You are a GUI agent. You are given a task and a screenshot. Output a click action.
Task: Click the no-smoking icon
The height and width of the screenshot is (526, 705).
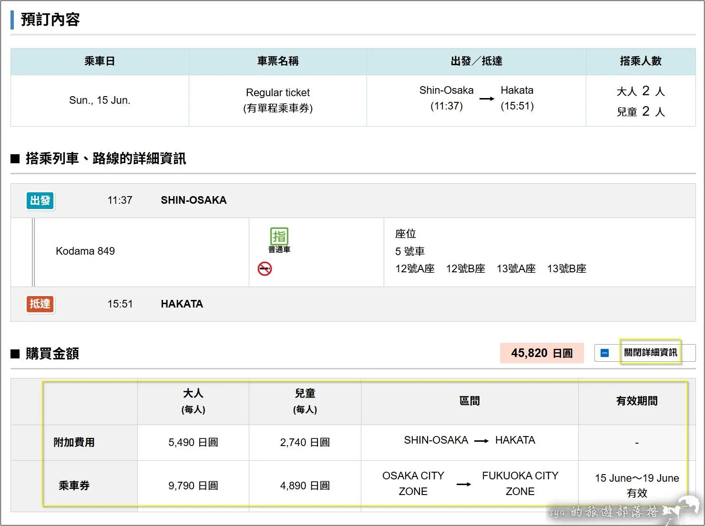[265, 269]
